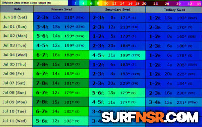Click primary swell 5-6ft 12s 183° cell
Viewport: 202px width, 127px height.
click(61, 121)
